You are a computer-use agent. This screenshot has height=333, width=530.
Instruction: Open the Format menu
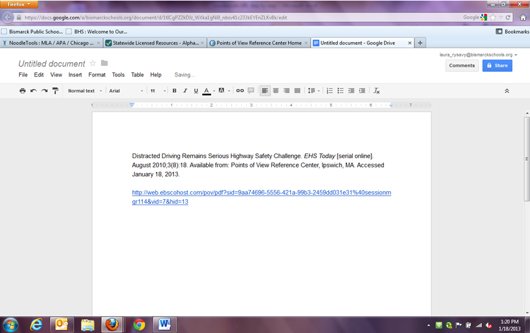pos(97,75)
